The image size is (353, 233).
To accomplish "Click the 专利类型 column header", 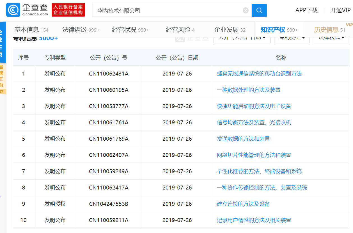I will pyautogui.click(x=55, y=58).
